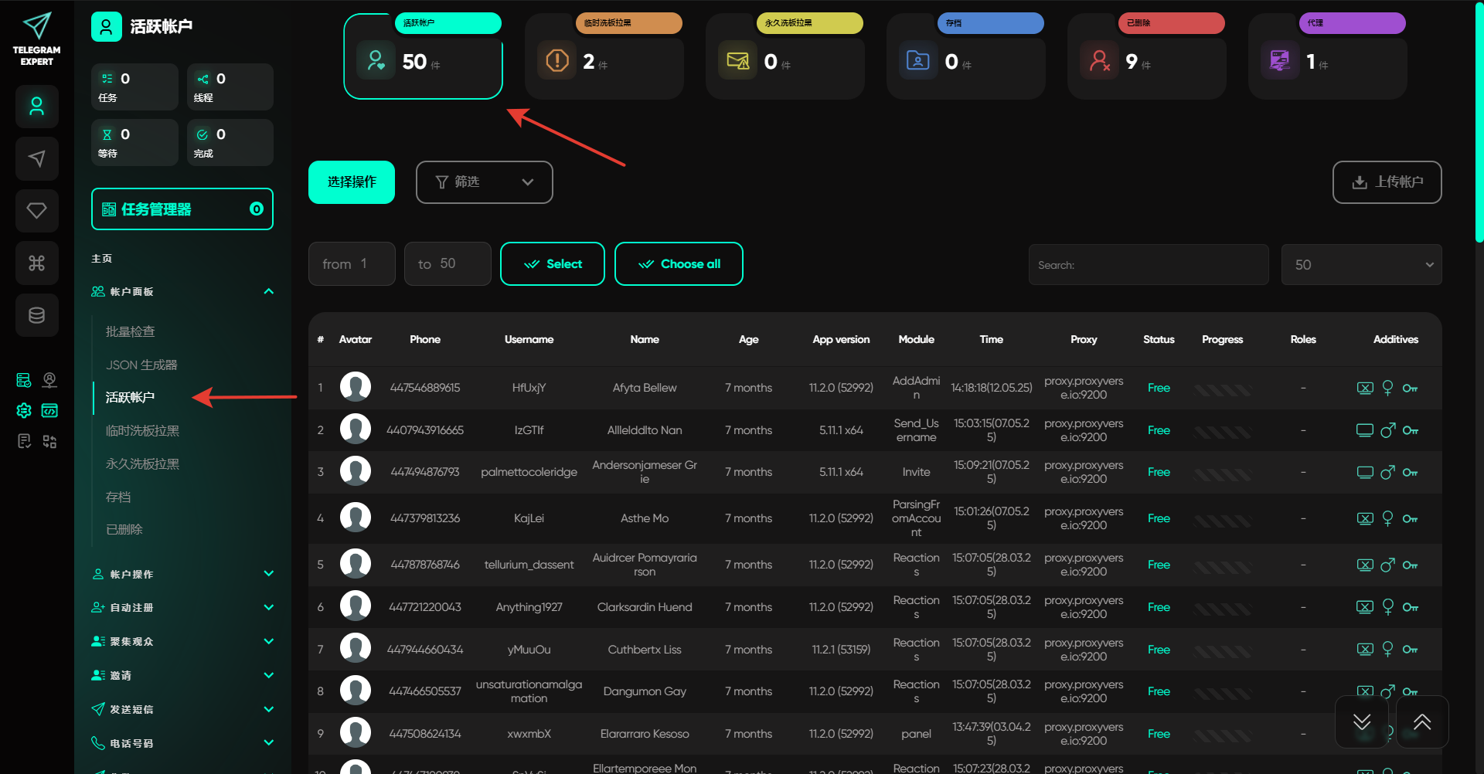This screenshot has width=1484, height=774.
Task: Open the 筛选 filter dropdown
Action: pos(484,182)
